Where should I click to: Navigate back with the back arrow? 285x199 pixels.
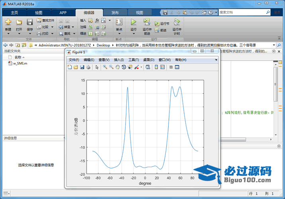(5, 45)
